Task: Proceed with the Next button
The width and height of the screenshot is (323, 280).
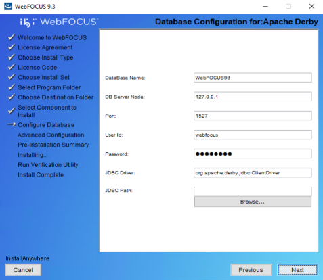Action: click(297, 270)
